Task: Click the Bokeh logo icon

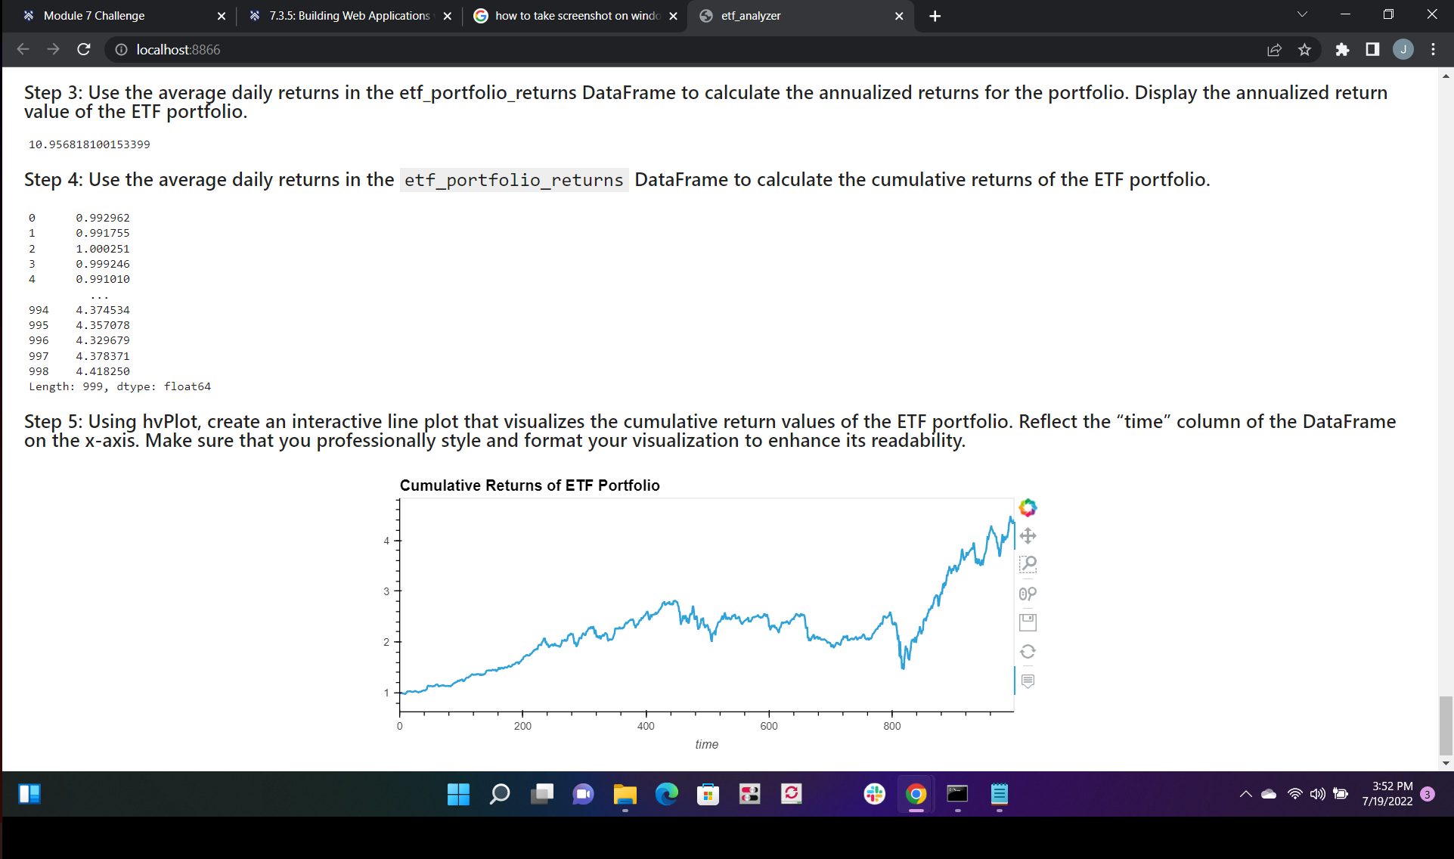Action: click(1028, 507)
